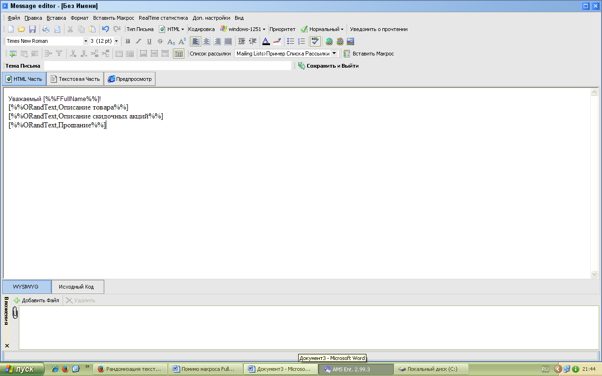The height and width of the screenshot is (376, 602).
Task: Remove the hyperlink
Action: [340, 41]
